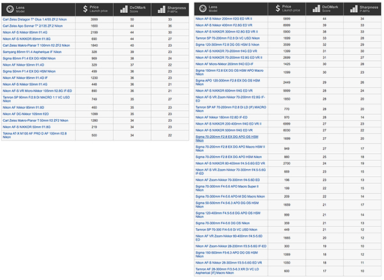The width and height of the screenshot is (384, 280).
Task: Open the Sigma 50-500mm F4.5-6.3 APO DG OS HSM link
Action: 227,204
